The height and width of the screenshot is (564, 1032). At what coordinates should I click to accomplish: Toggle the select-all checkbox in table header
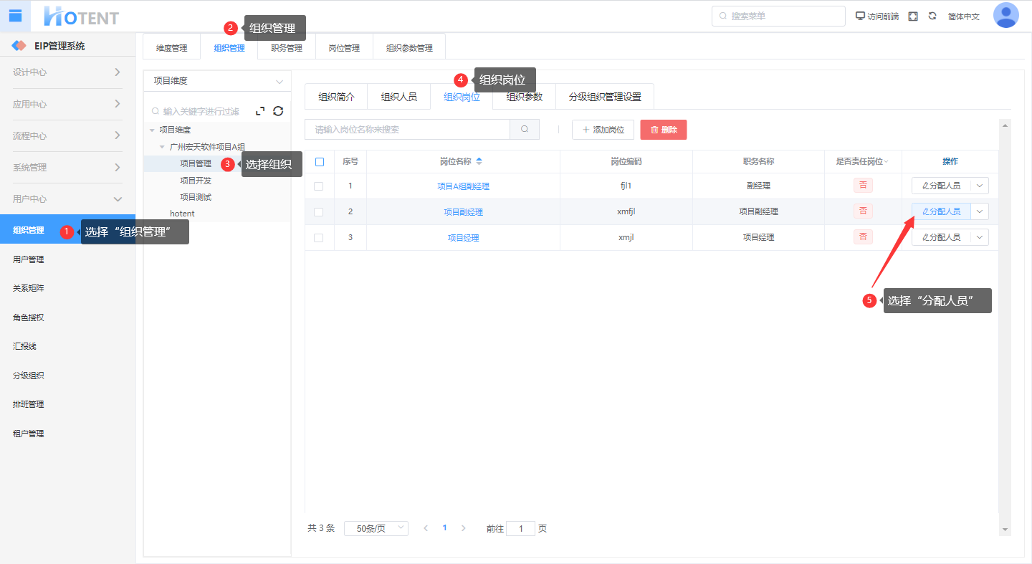coord(320,162)
